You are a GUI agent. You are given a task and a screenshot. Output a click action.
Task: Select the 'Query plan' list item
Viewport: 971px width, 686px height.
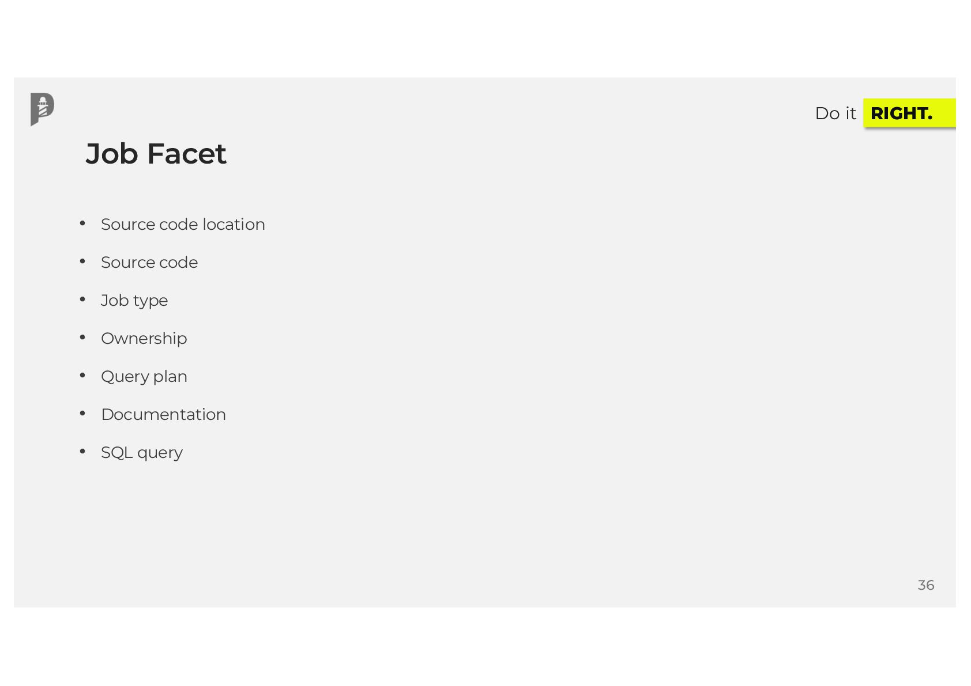[144, 377]
